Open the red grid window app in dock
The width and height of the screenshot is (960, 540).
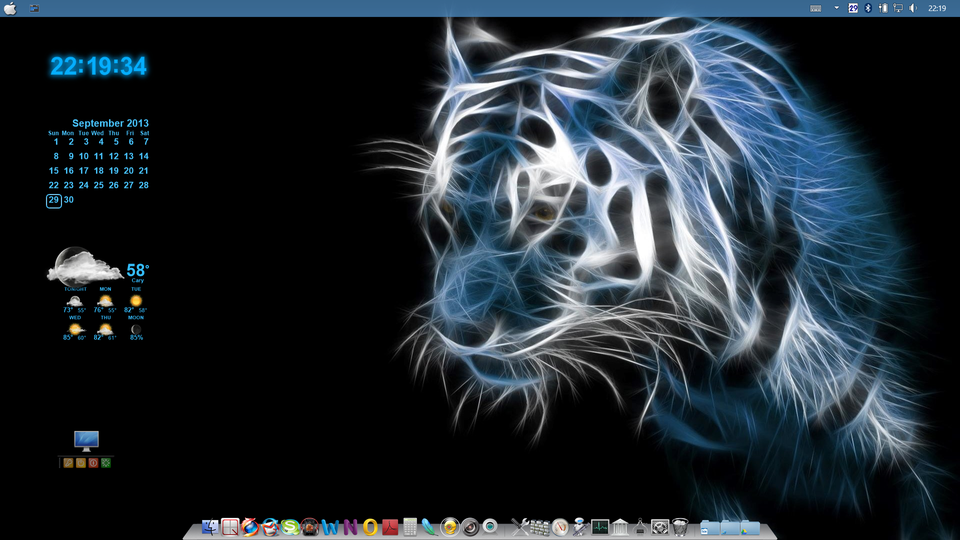230,527
